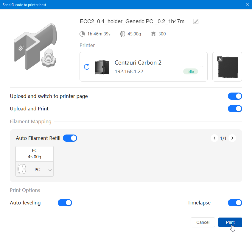Screen dimensions: 252x236
Task: Click the filament weight spool icon
Action: pyautogui.click(x=122, y=34)
